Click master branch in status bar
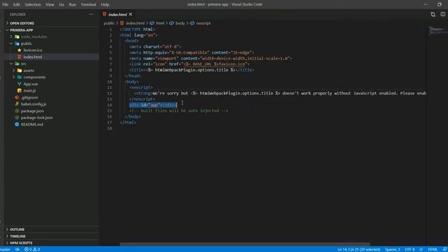448x252 pixels. [6, 249]
